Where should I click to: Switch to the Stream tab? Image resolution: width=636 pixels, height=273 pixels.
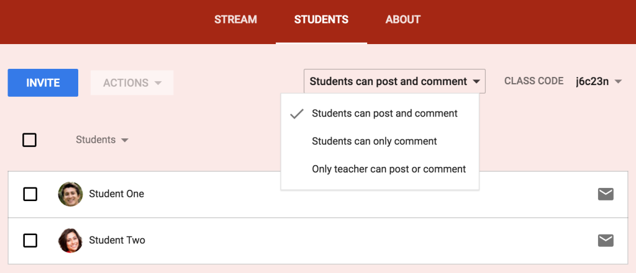[235, 19]
